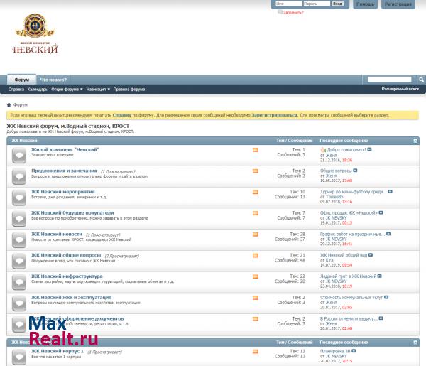426x366 pixels.
Task: Click the RSS feed icon for ЖК Невский мероприятия
Action: coord(256,192)
